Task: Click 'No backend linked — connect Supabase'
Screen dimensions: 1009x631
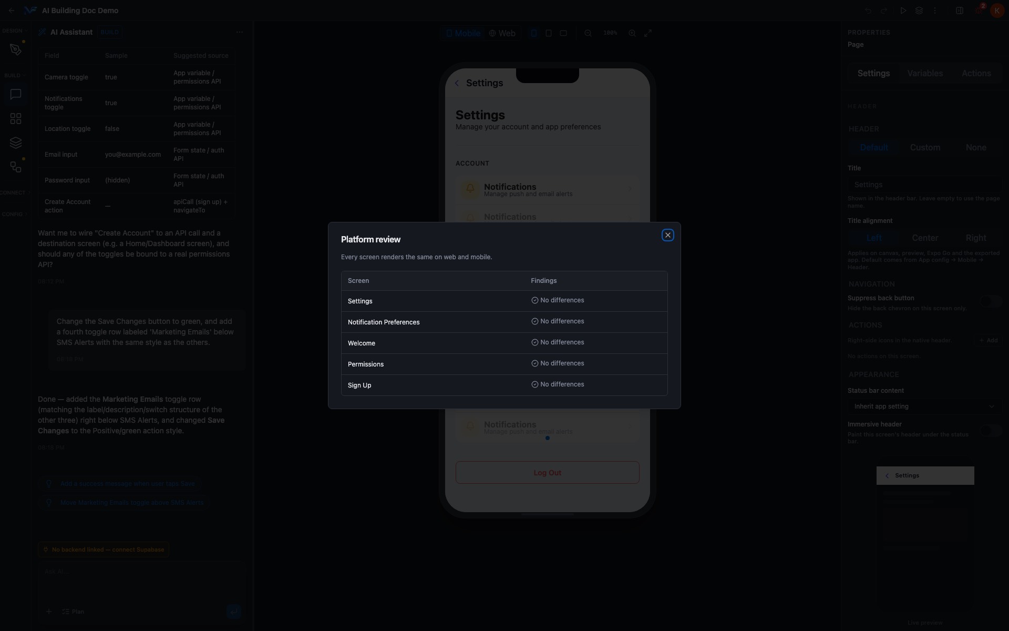Action: pos(104,549)
